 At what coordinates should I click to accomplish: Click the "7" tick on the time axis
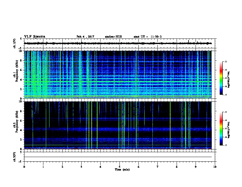pyautogui.click(x=158, y=167)
